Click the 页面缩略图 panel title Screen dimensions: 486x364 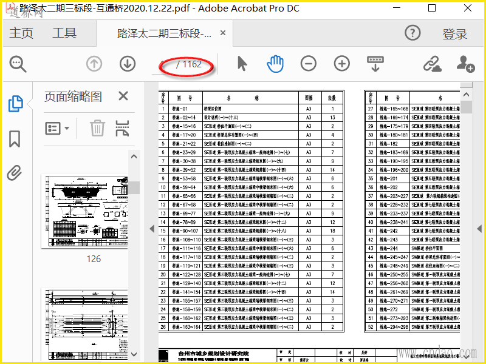[73, 96]
